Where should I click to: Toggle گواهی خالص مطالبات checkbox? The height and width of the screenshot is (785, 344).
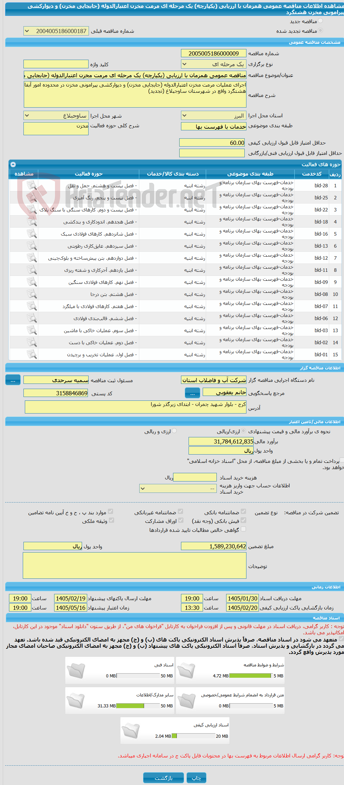point(243,529)
